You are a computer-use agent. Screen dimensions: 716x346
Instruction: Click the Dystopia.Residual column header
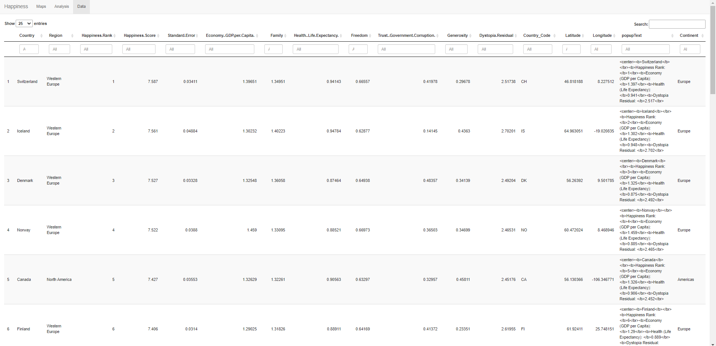pos(496,36)
